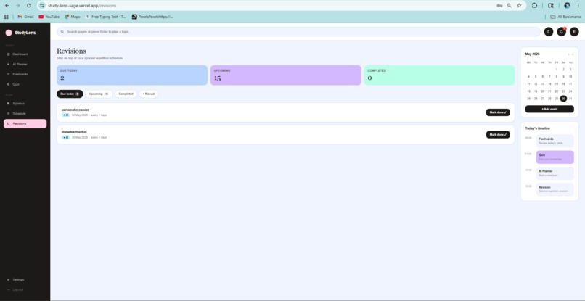The image size is (585, 301).
Task: Select May 30 in the calendar
Action: (563, 99)
